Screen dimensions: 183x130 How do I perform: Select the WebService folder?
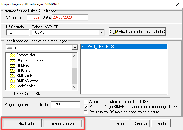[x=23, y=86]
